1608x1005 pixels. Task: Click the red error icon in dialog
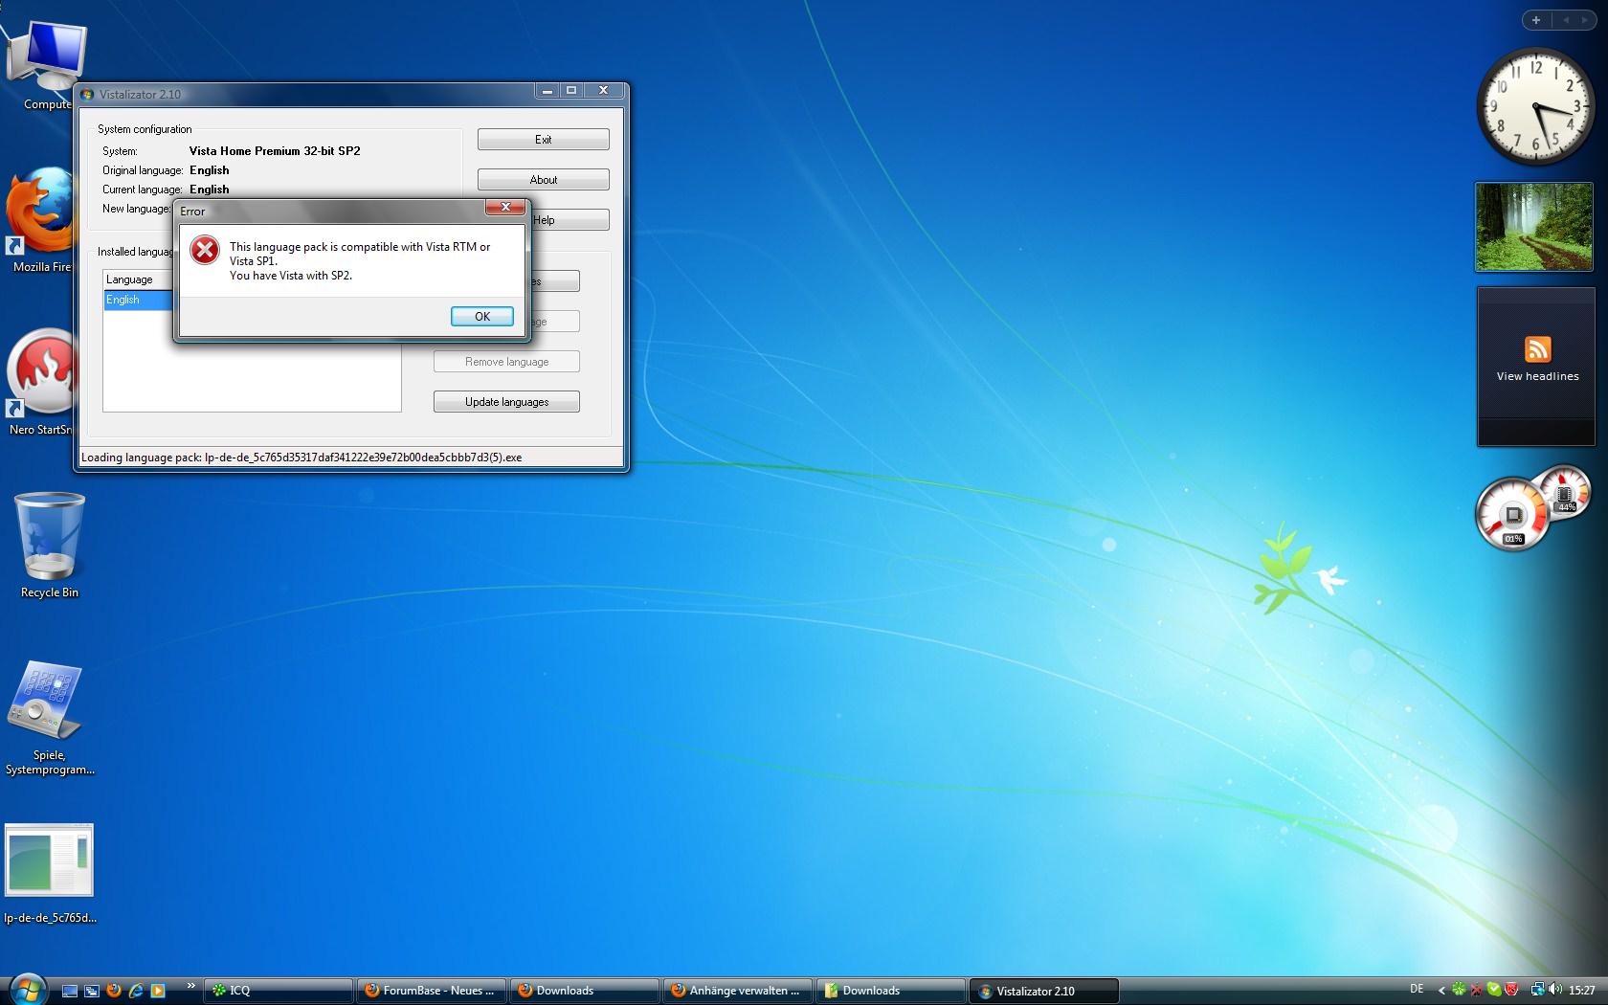tap(205, 250)
